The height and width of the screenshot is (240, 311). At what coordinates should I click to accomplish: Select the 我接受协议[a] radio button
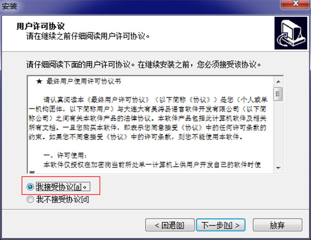(30, 187)
